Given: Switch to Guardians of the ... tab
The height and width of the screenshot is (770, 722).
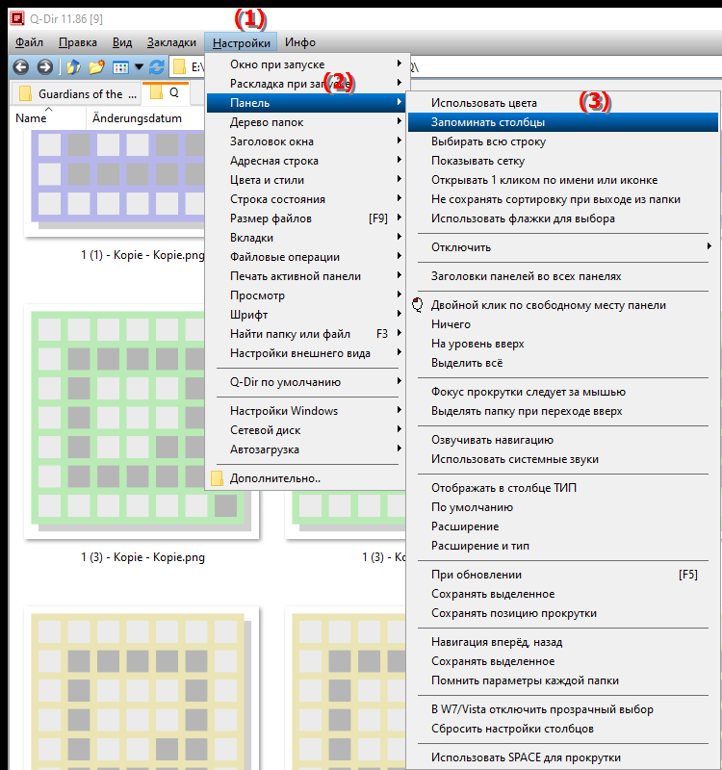Looking at the screenshot, I should coord(77,93).
